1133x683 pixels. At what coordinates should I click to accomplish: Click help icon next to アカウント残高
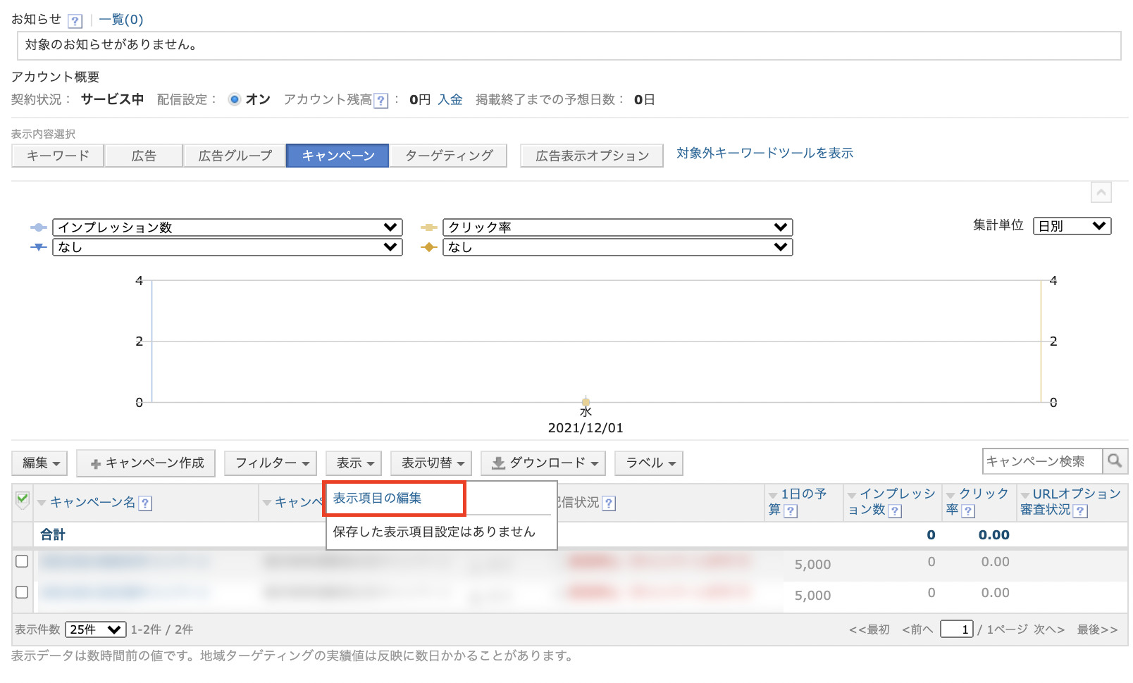(x=380, y=101)
